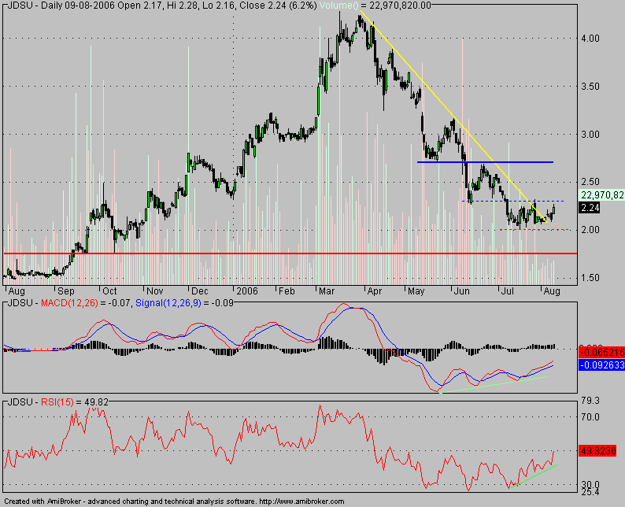Click the Jun month label on time axis
Image resolution: width=625 pixels, height=507 pixels.
coord(462,291)
